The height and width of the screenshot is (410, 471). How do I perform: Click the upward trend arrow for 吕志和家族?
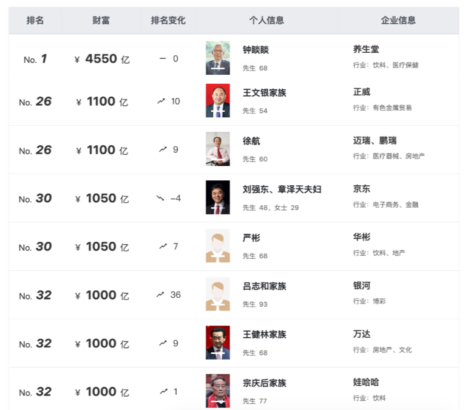(x=160, y=295)
